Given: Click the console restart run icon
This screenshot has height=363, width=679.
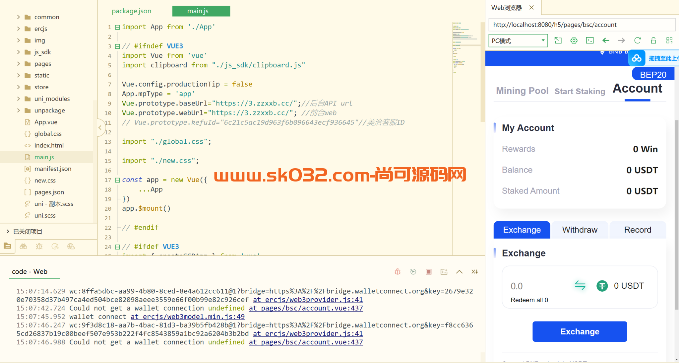Looking at the screenshot, I should (x=413, y=272).
